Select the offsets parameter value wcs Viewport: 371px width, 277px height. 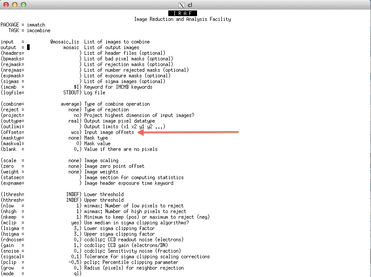pyautogui.click(x=75, y=132)
